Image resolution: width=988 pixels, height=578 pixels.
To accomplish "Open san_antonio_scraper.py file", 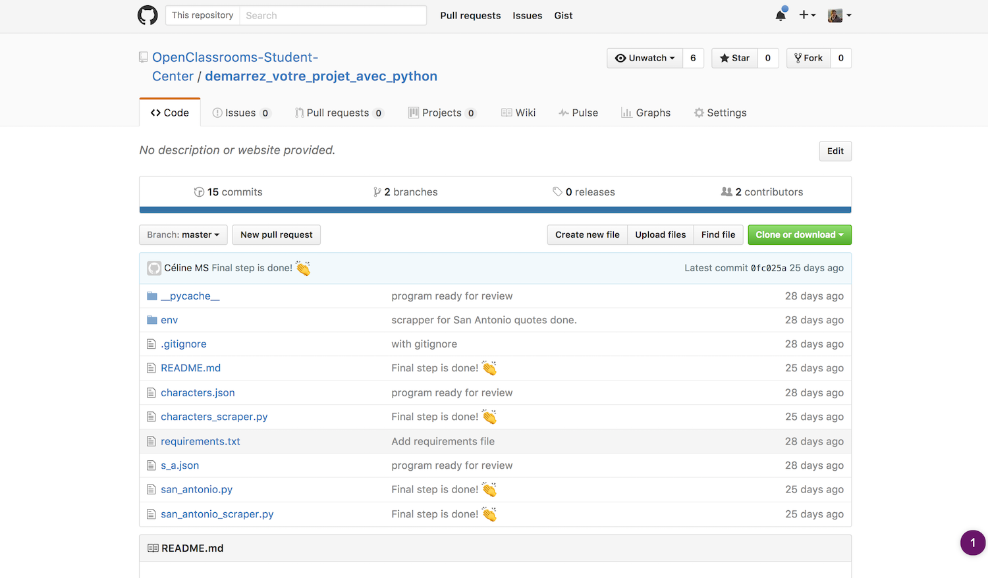I will coord(217,514).
